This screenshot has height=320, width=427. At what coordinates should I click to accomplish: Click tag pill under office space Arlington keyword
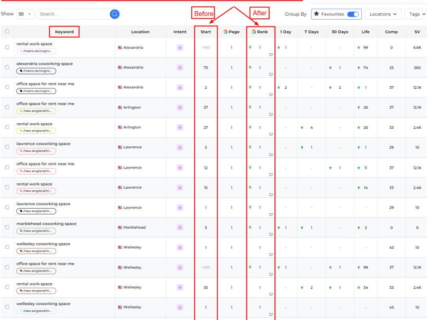(x=36, y=111)
